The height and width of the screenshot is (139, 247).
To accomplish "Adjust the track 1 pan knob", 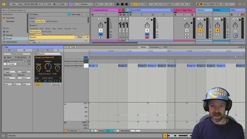I will 101,25.
